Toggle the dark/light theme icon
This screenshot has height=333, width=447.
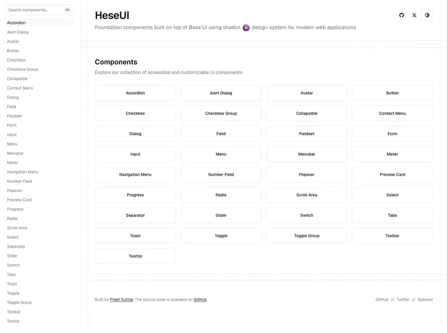(x=428, y=15)
